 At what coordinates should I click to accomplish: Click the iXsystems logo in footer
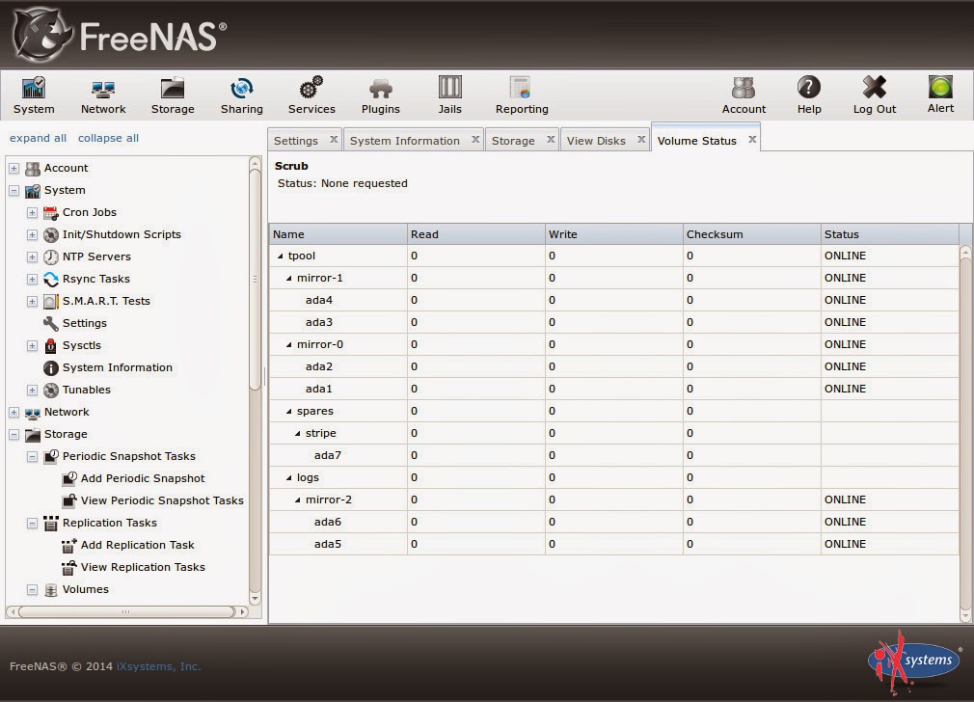pyautogui.click(x=914, y=662)
